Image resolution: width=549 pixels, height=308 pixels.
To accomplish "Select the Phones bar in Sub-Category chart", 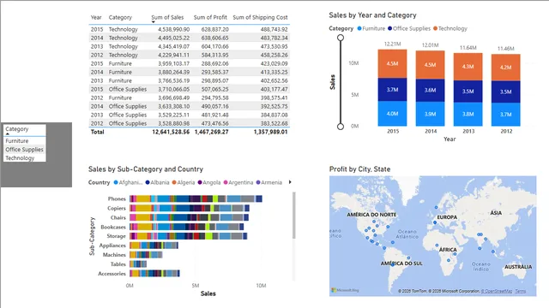I will [x=196, y=198].
